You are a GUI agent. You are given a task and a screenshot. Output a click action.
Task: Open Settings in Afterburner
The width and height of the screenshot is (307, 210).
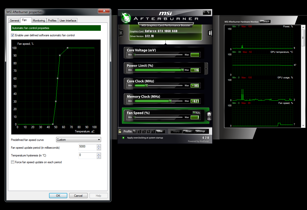pos(200,131)
